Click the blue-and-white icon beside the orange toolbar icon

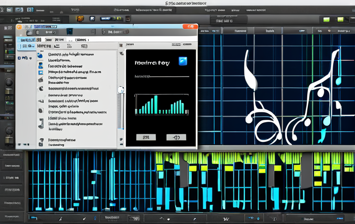pyautogui.click(x=92, y=19)
